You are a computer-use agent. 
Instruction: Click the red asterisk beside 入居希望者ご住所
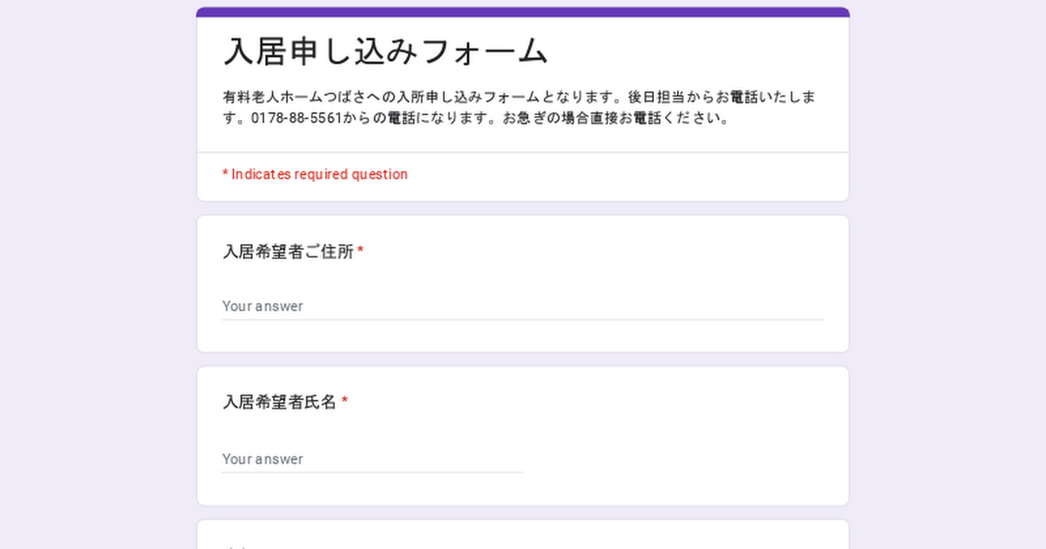tap(361, 251)
